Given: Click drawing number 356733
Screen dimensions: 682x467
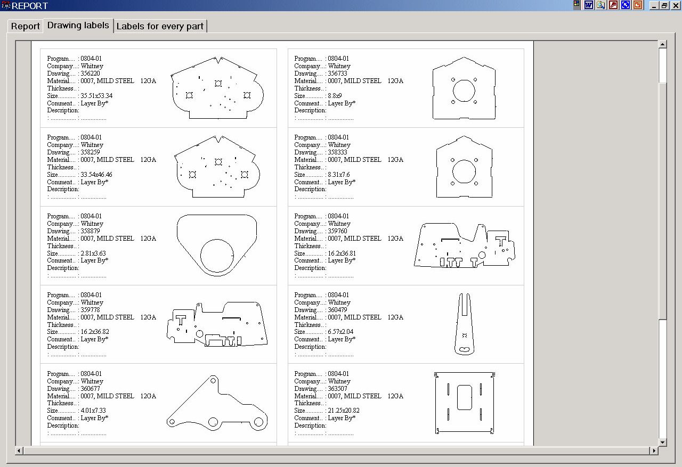Looking at the screenshot, I should coord(337,73).
